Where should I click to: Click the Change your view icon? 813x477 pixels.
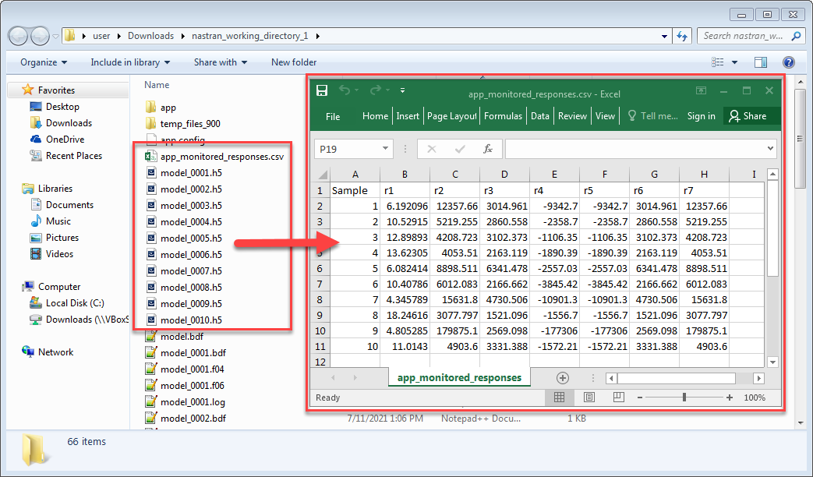[x=718, y=62]
